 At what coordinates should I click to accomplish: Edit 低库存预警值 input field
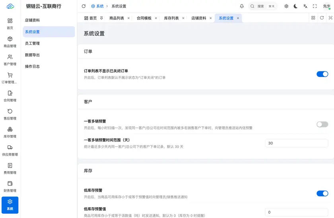(297, 212)
